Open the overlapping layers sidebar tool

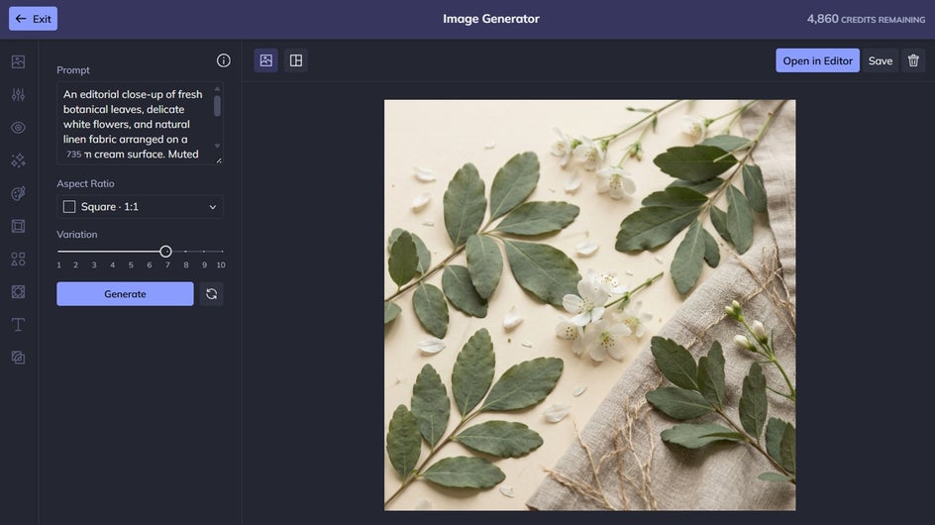[x=18, y=358]
